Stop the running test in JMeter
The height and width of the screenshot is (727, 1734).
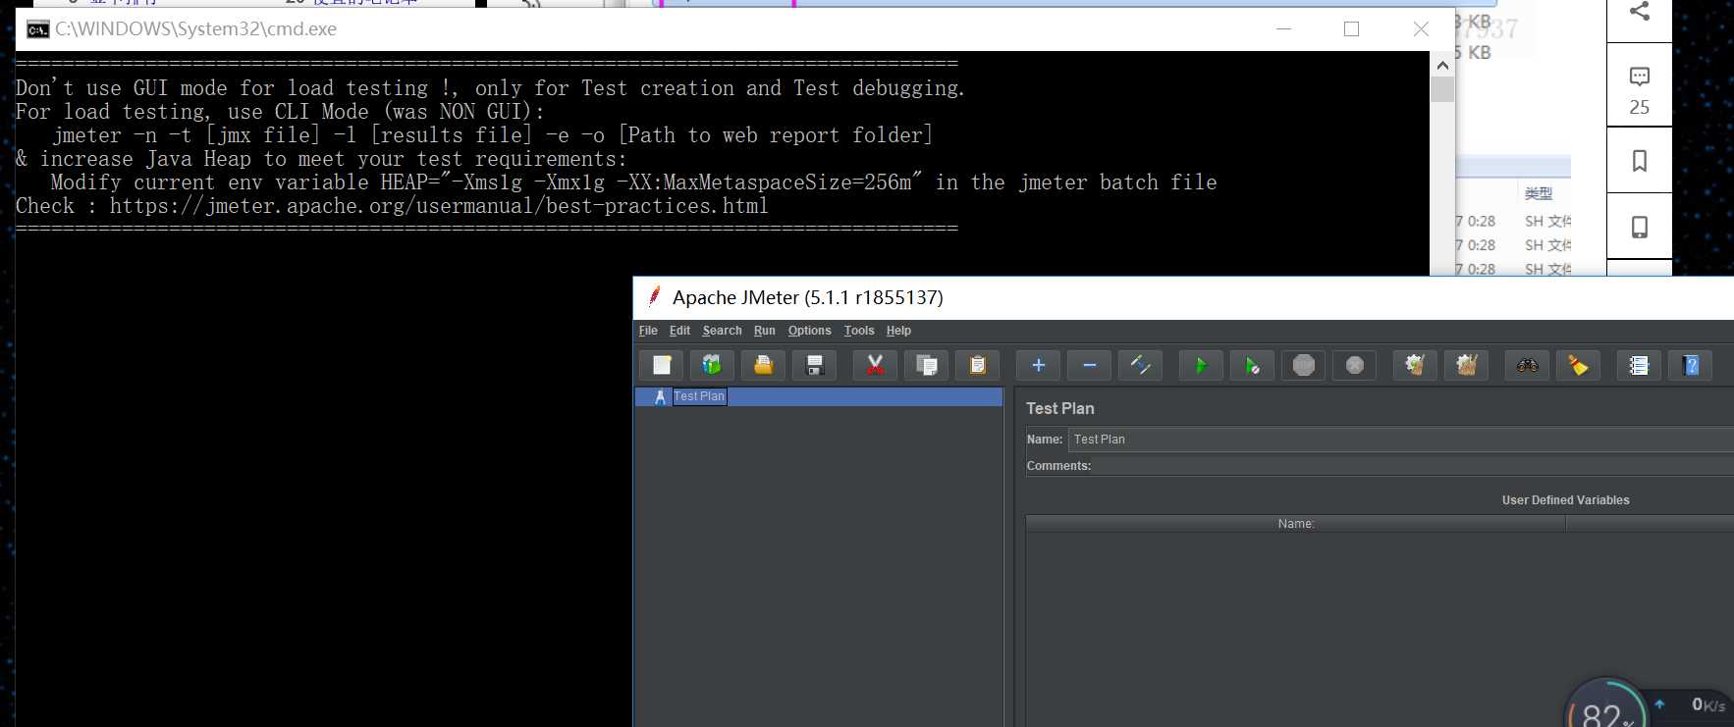pyautogui.click(x=1303, y=365)
